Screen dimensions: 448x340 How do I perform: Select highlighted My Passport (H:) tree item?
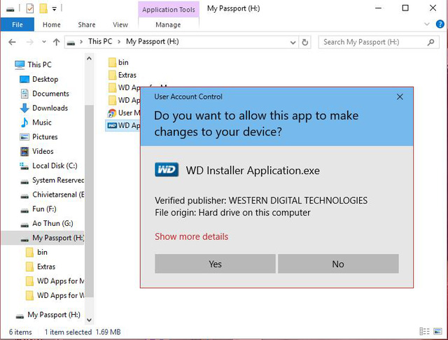click(x=43, y=238)
